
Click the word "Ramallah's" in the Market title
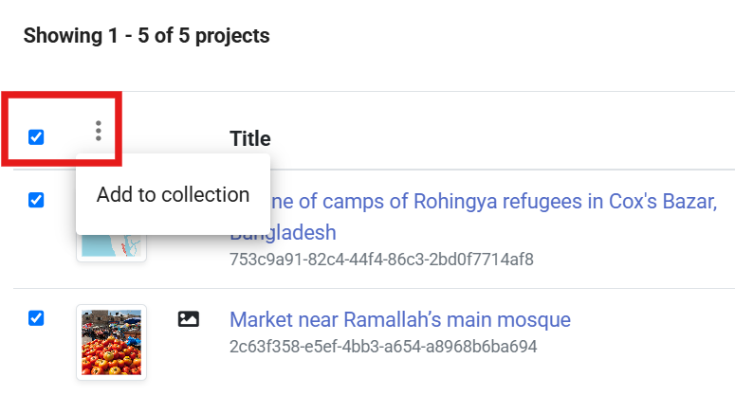click(x=396, y=319)
